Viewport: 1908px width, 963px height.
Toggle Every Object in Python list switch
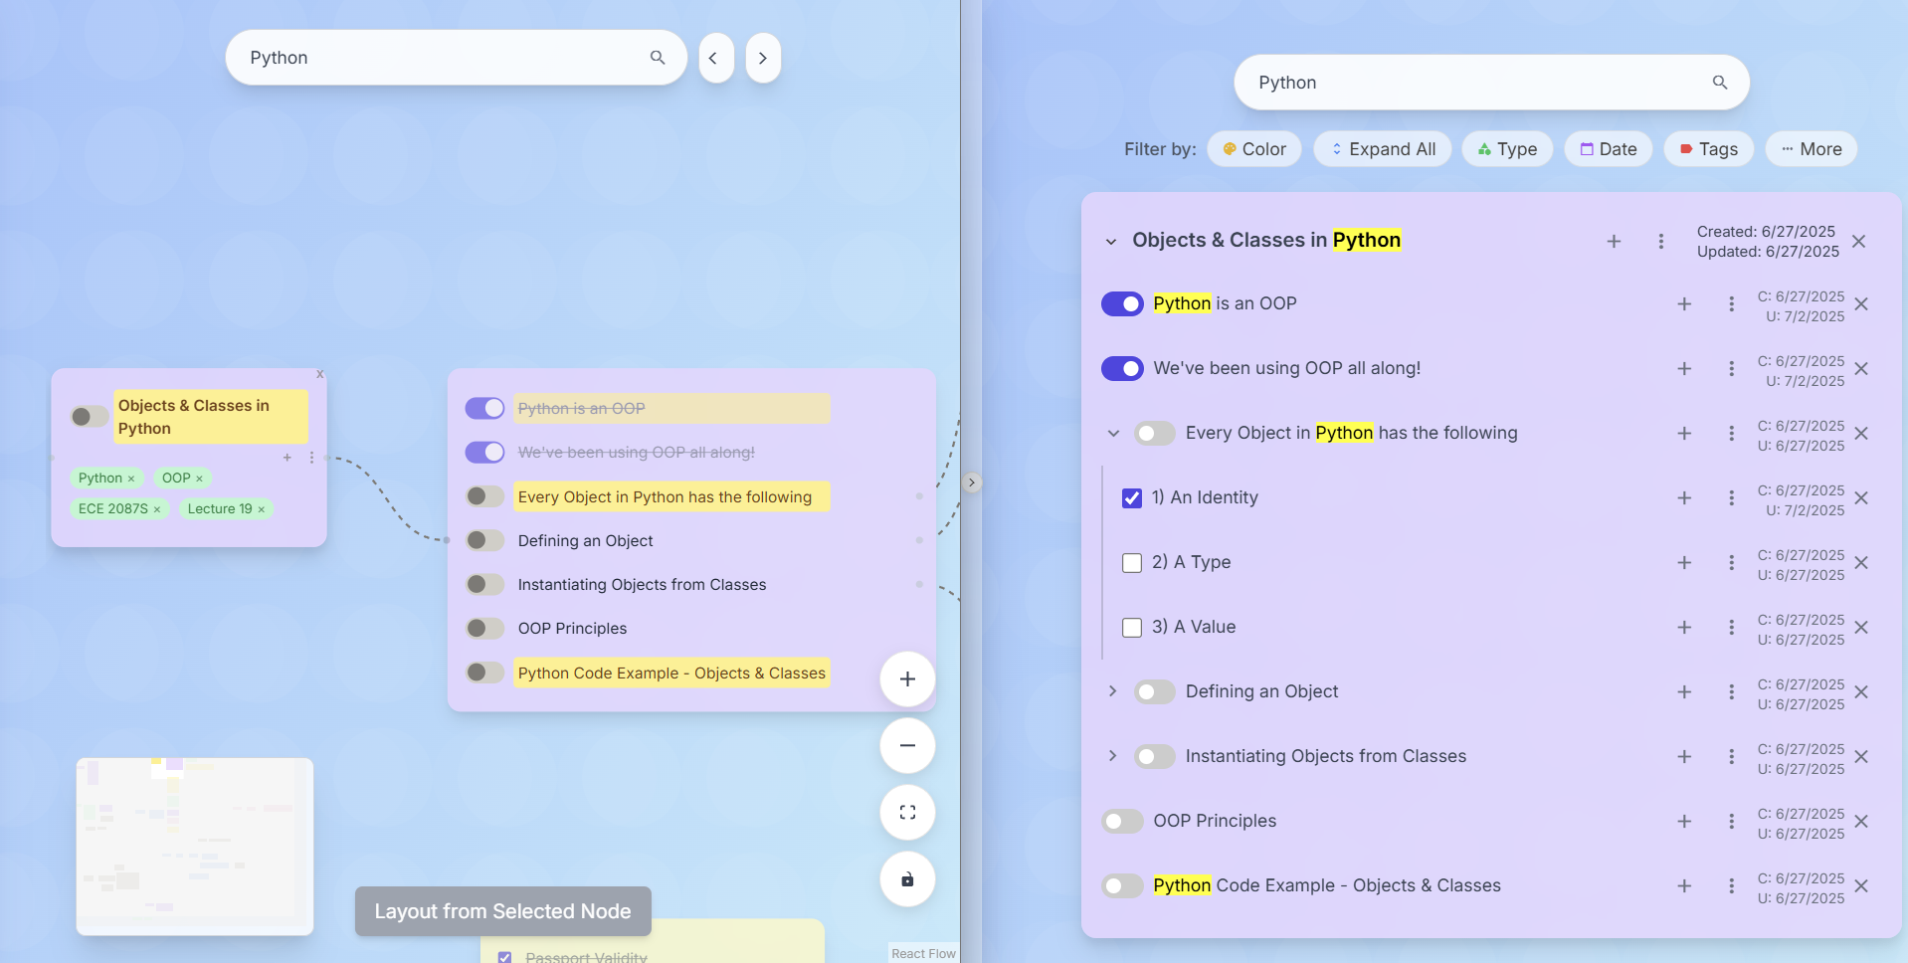pyautogui.click(x=1155, y=433)
